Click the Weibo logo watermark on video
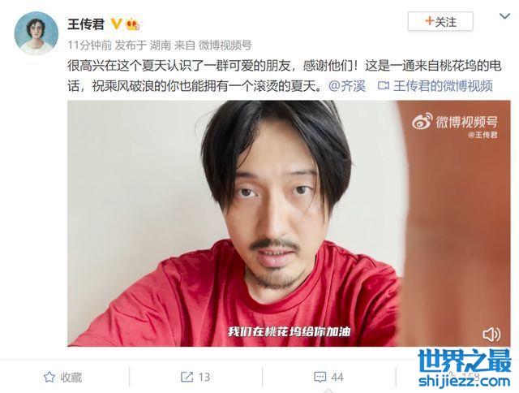This screenshot has width=519, height=393. click(x=422, y=121)
